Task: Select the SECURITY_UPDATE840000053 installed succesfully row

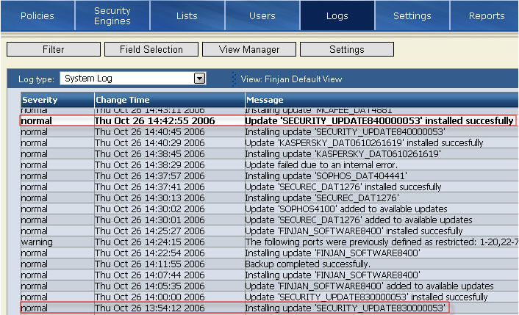Action: coord(379,120)
